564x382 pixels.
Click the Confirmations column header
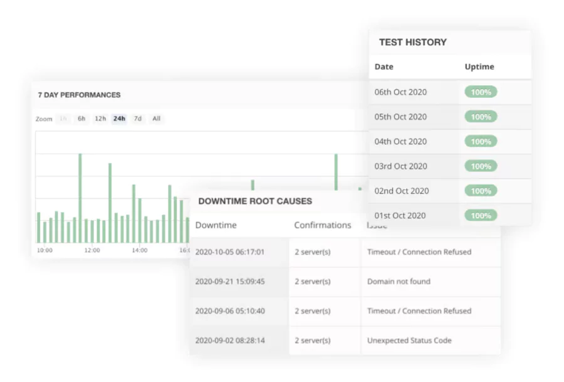(x=322, y=225)
